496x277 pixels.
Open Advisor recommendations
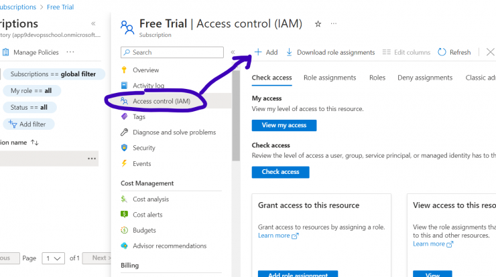point(171,246)
